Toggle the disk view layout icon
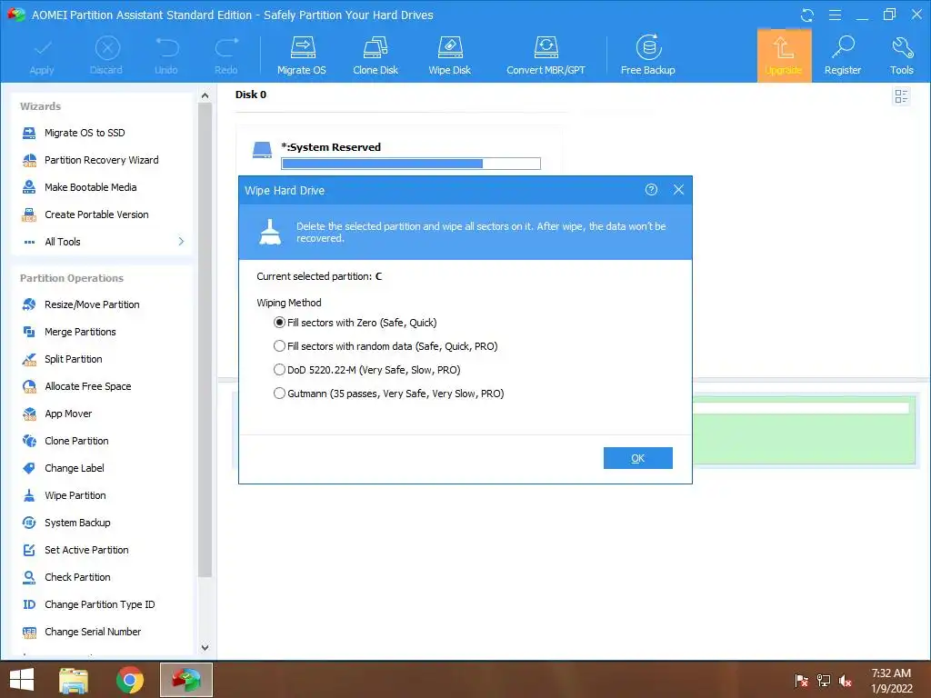 (901, 96)
